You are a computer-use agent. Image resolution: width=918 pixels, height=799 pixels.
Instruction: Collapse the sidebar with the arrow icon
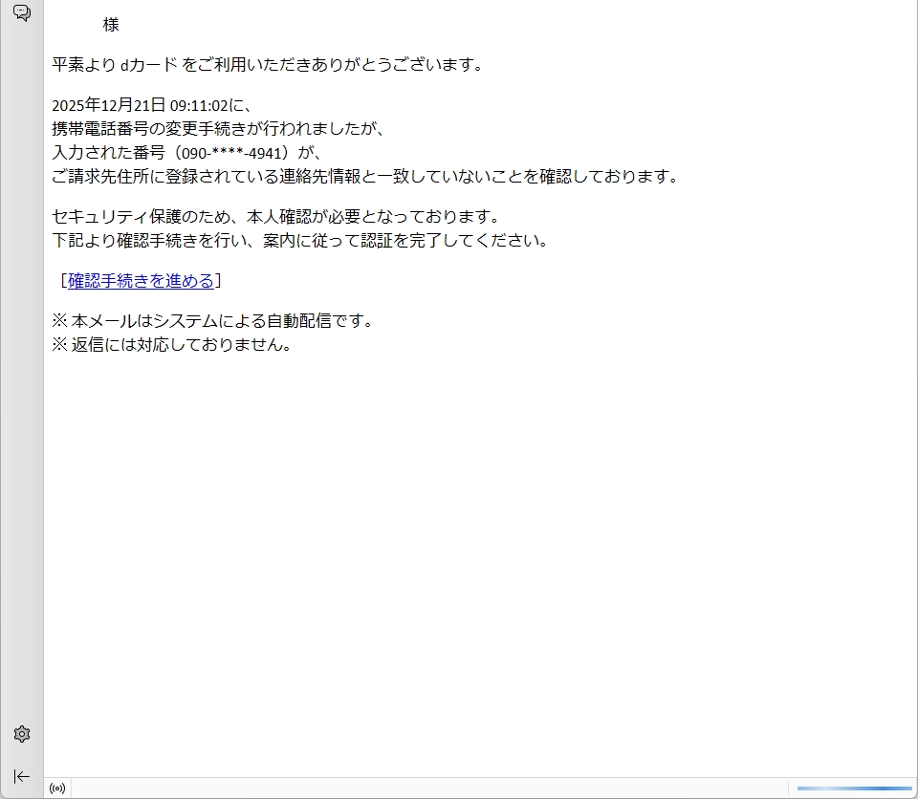coord(21,776)
